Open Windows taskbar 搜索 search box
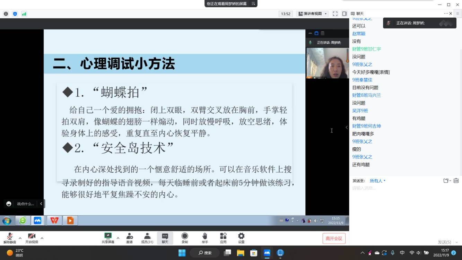Image resolution: width=462 pixels, height=260 pixels. 204,253
